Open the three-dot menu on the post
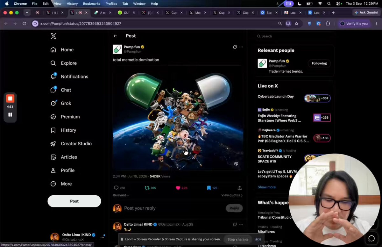Image resolution: width=382 pixels, height=247 pixels. pyautogui.click(x=241, y=47)
